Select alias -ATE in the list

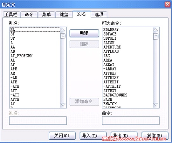click(35, 87)
